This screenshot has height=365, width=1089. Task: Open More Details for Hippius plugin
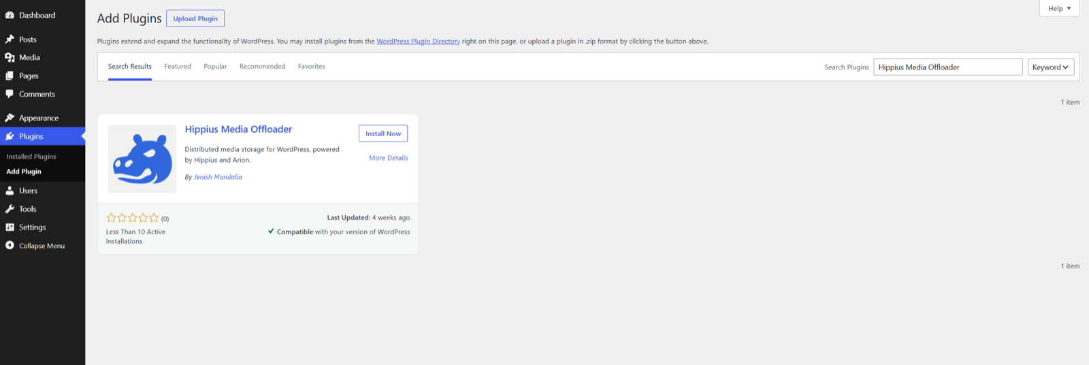point(389,158)
